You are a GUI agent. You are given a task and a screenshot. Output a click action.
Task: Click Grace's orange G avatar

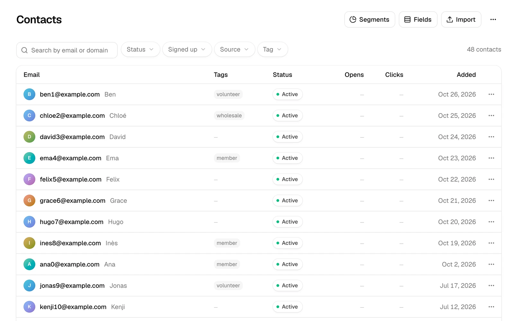click(29, 201)
